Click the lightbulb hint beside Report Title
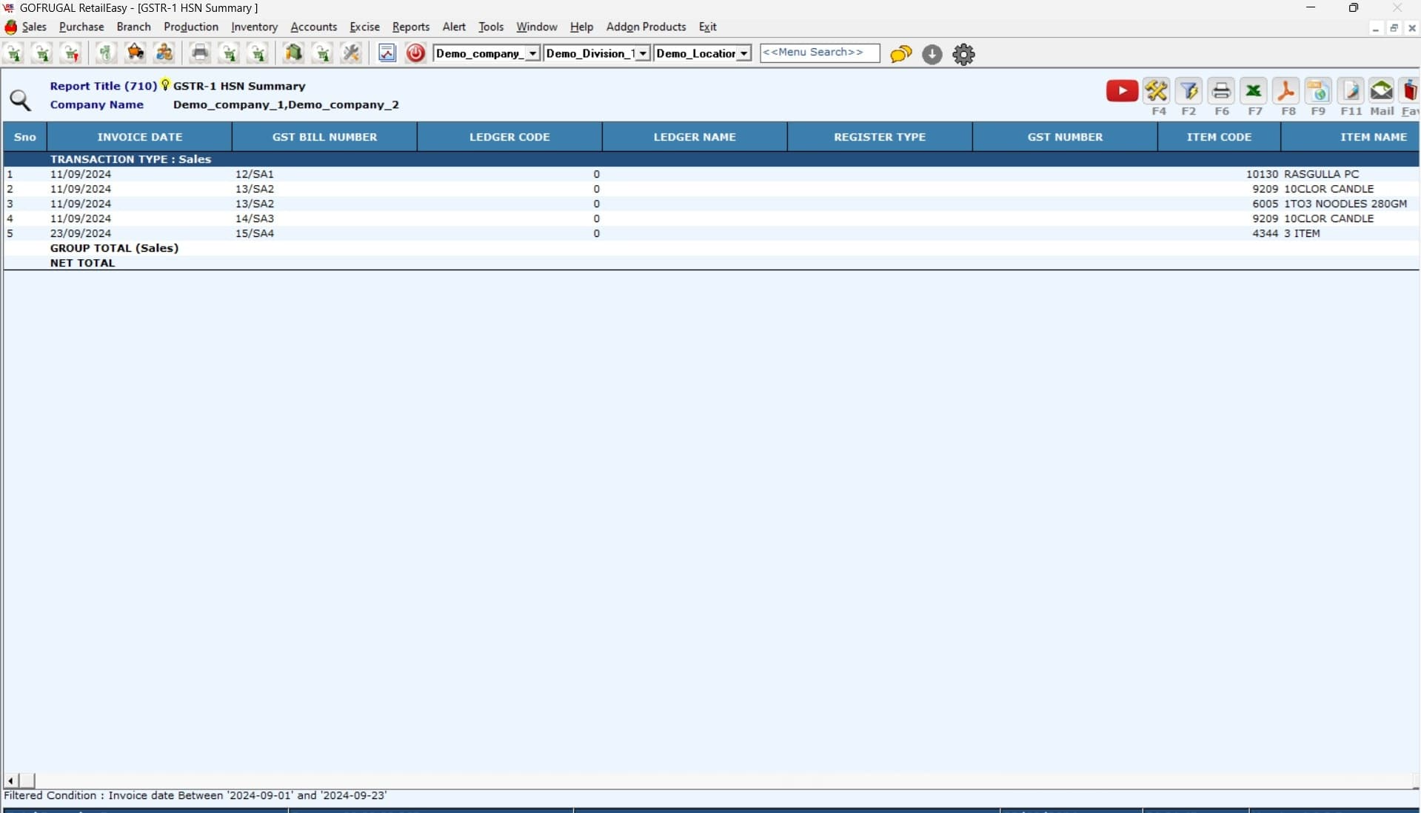Screen dimensions: 1421x813 coord(165,85)
